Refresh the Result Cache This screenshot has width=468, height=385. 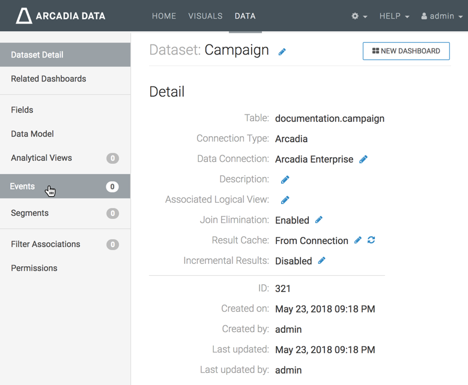371,240
